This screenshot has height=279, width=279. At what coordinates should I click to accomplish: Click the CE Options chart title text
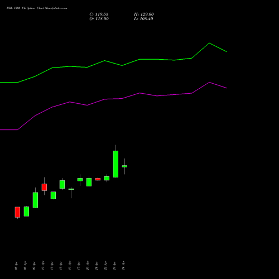37,8
